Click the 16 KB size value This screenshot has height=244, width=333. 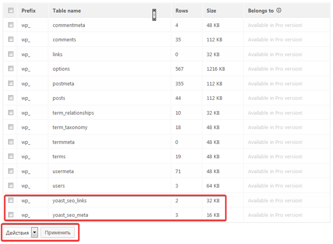pyautogui.click(x=213, y=215)
